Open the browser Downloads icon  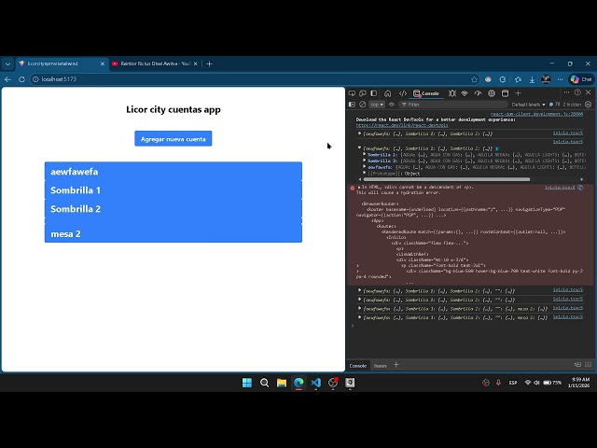pos(532,79)
